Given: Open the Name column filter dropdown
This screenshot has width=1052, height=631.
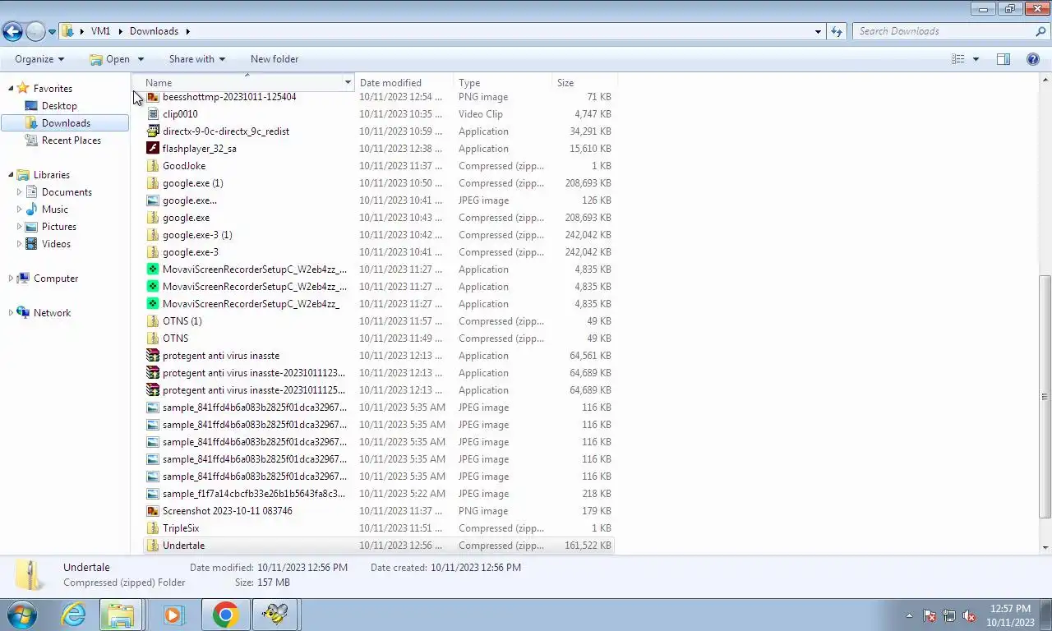Looking at the screenshot, I should point(348,83).
